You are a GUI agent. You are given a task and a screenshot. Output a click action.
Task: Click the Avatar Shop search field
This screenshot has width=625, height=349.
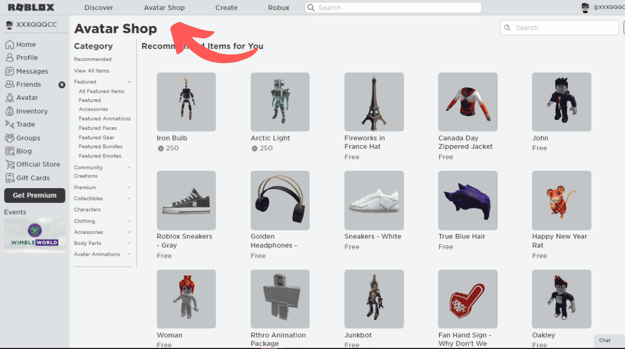559,27
